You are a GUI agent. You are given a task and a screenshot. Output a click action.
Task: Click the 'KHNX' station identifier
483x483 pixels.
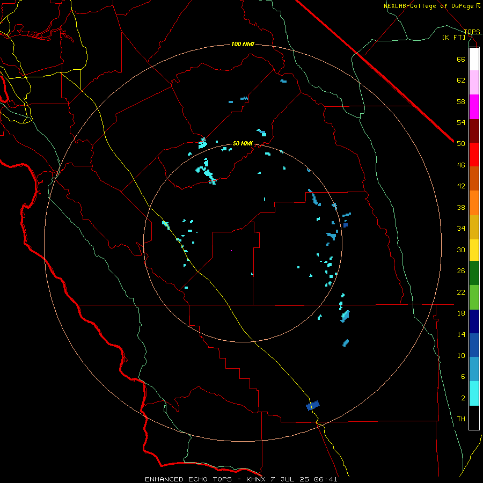tap(257, 479)
